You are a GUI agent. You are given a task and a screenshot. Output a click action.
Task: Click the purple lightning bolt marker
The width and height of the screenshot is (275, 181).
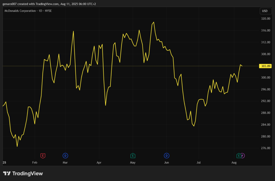click(243, 156)
